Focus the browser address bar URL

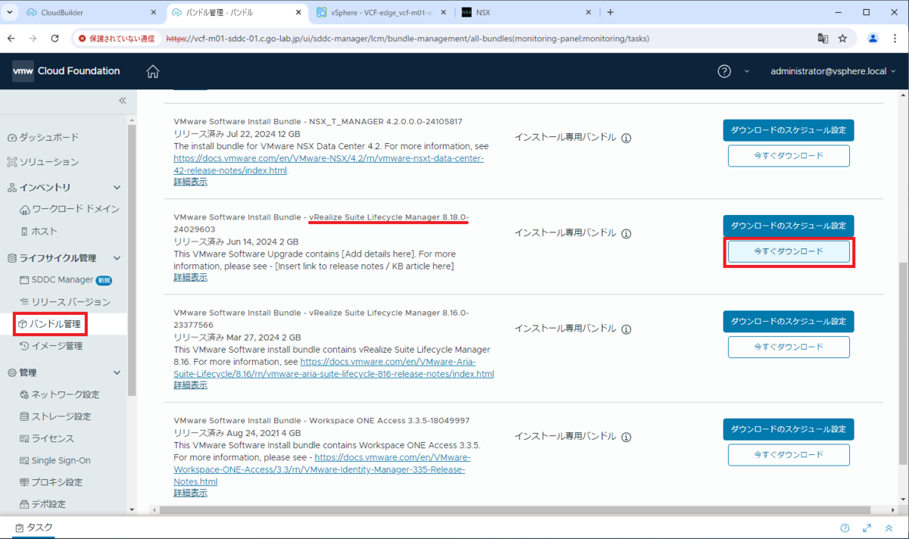408,38
